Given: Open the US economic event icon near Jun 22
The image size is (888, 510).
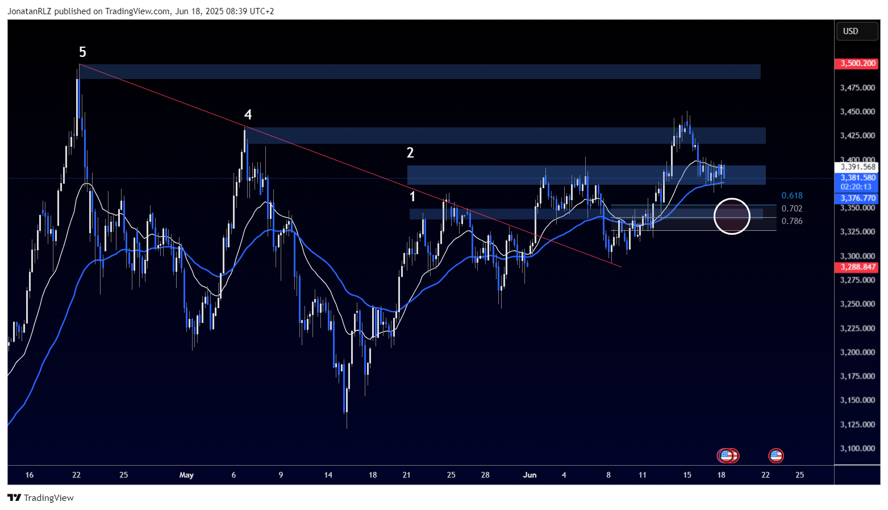Looking at the screenshot, I should pos(776,455).
